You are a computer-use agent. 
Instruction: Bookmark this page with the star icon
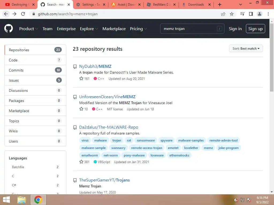point(232,14)
